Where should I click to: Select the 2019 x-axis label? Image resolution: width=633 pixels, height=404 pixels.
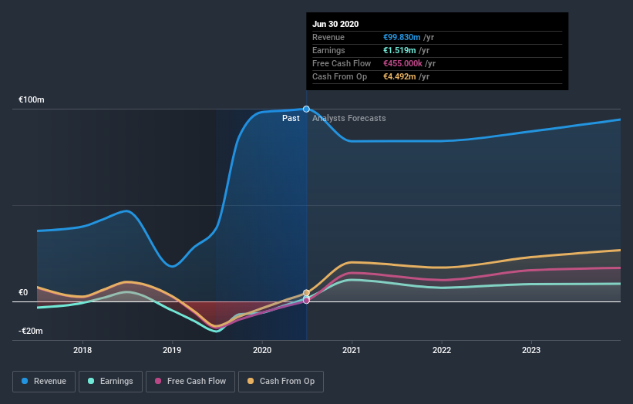(172, 350)
